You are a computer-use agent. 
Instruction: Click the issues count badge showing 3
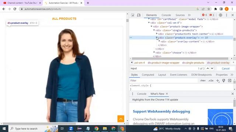pyautogui.click(x=212, y=15)
